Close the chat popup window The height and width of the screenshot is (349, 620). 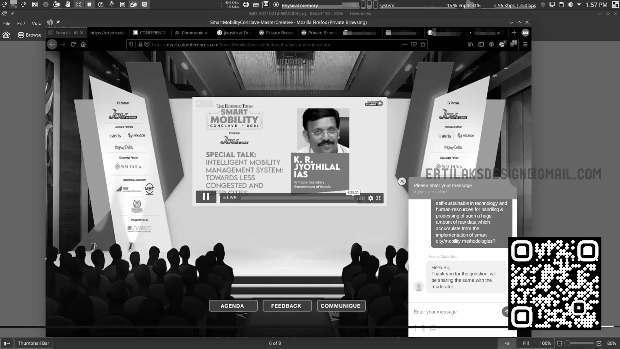tap(402, 181)
